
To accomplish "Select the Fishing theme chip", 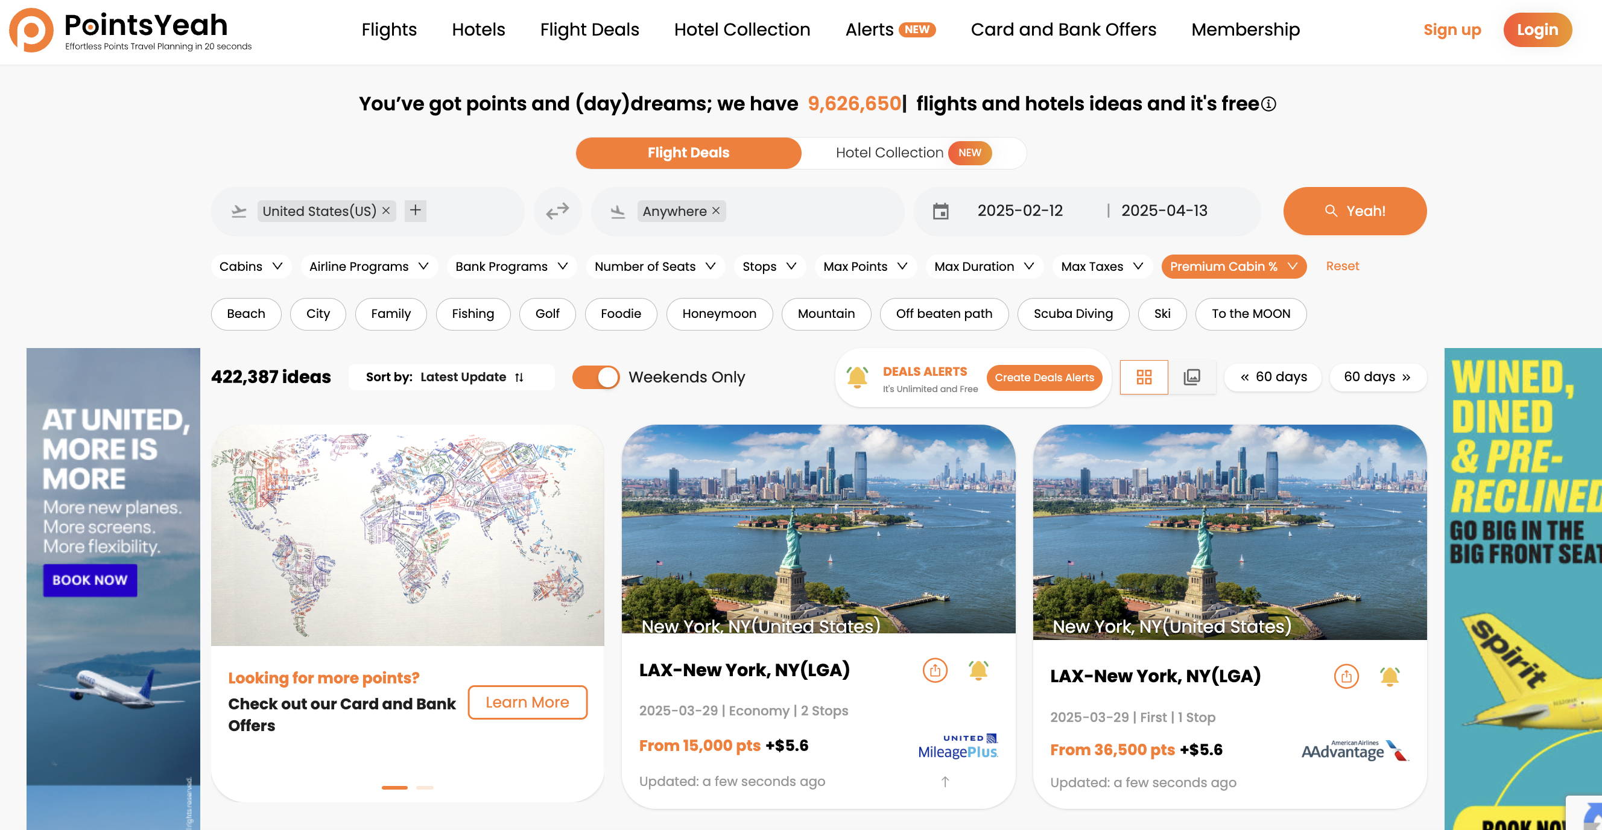I will pyautogui.click(x=473, y=314).
